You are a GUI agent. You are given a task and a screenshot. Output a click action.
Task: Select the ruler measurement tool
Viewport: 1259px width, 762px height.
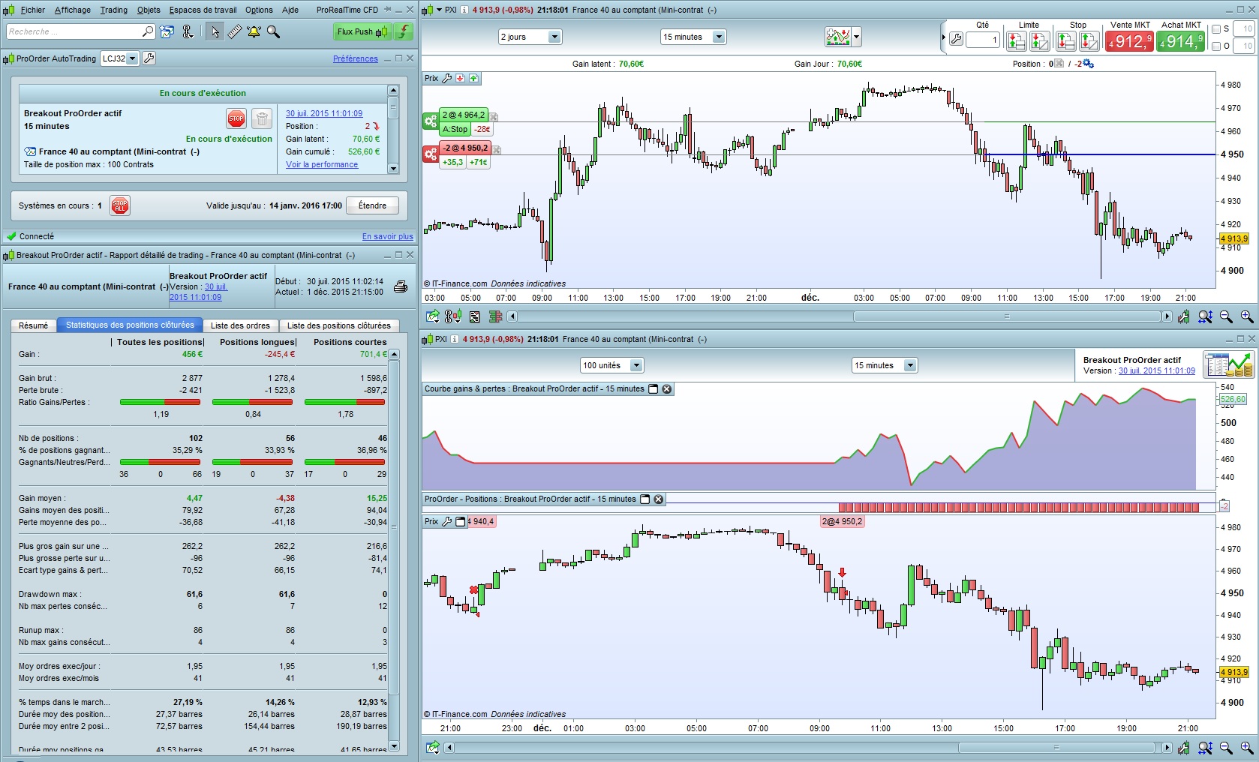(x=235, y=31)
